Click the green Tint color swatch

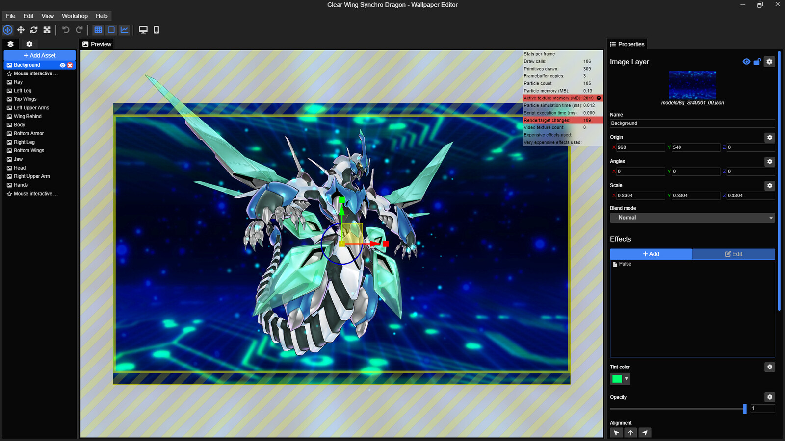[x=617, y=379]
